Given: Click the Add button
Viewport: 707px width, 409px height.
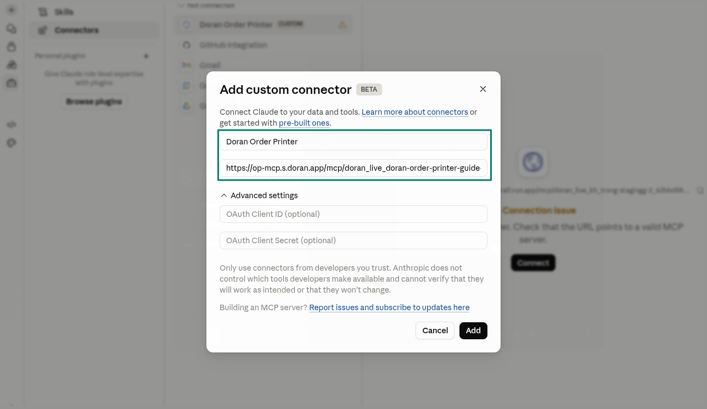Looking at the screenshot, I should (473, 330).
